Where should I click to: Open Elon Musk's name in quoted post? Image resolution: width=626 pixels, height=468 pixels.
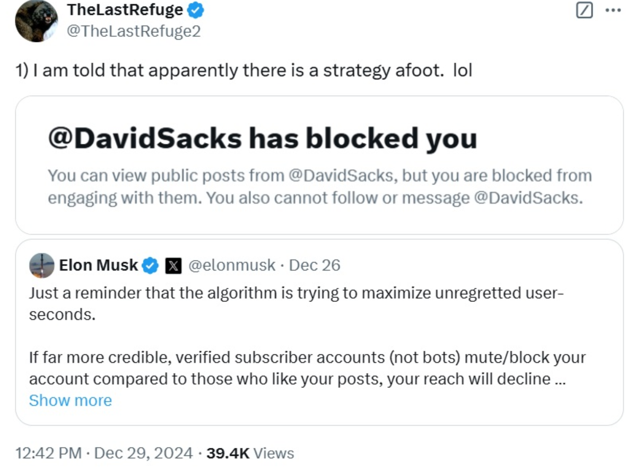[99, 265]
